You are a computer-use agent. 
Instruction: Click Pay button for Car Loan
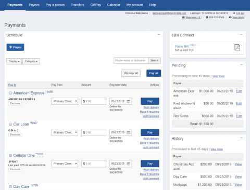click(x=150, y=132)
